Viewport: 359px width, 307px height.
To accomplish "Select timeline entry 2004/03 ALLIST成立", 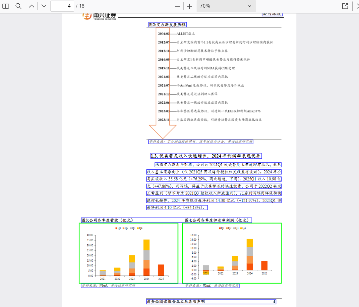I will click(x=176, y=34).
